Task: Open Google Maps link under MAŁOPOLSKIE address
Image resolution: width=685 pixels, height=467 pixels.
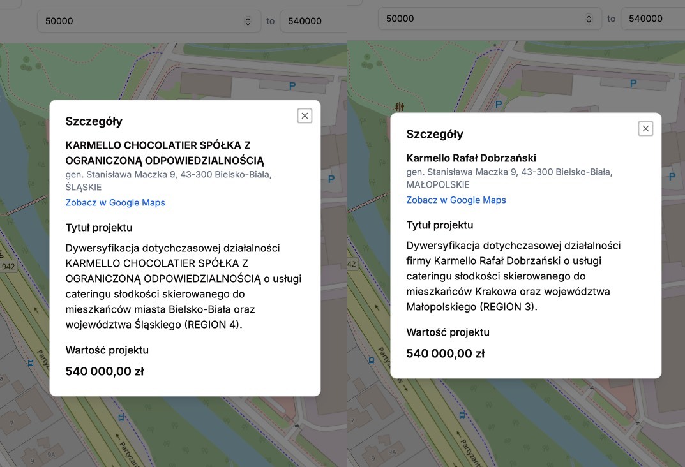Action: 456,200
